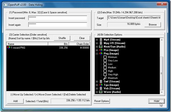Select the 1 wizard.PNG carrier row
Screen dimensions: 171x112
coord(48,48)
